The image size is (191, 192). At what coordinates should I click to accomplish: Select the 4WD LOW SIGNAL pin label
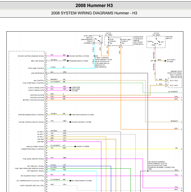pos(37,61)
